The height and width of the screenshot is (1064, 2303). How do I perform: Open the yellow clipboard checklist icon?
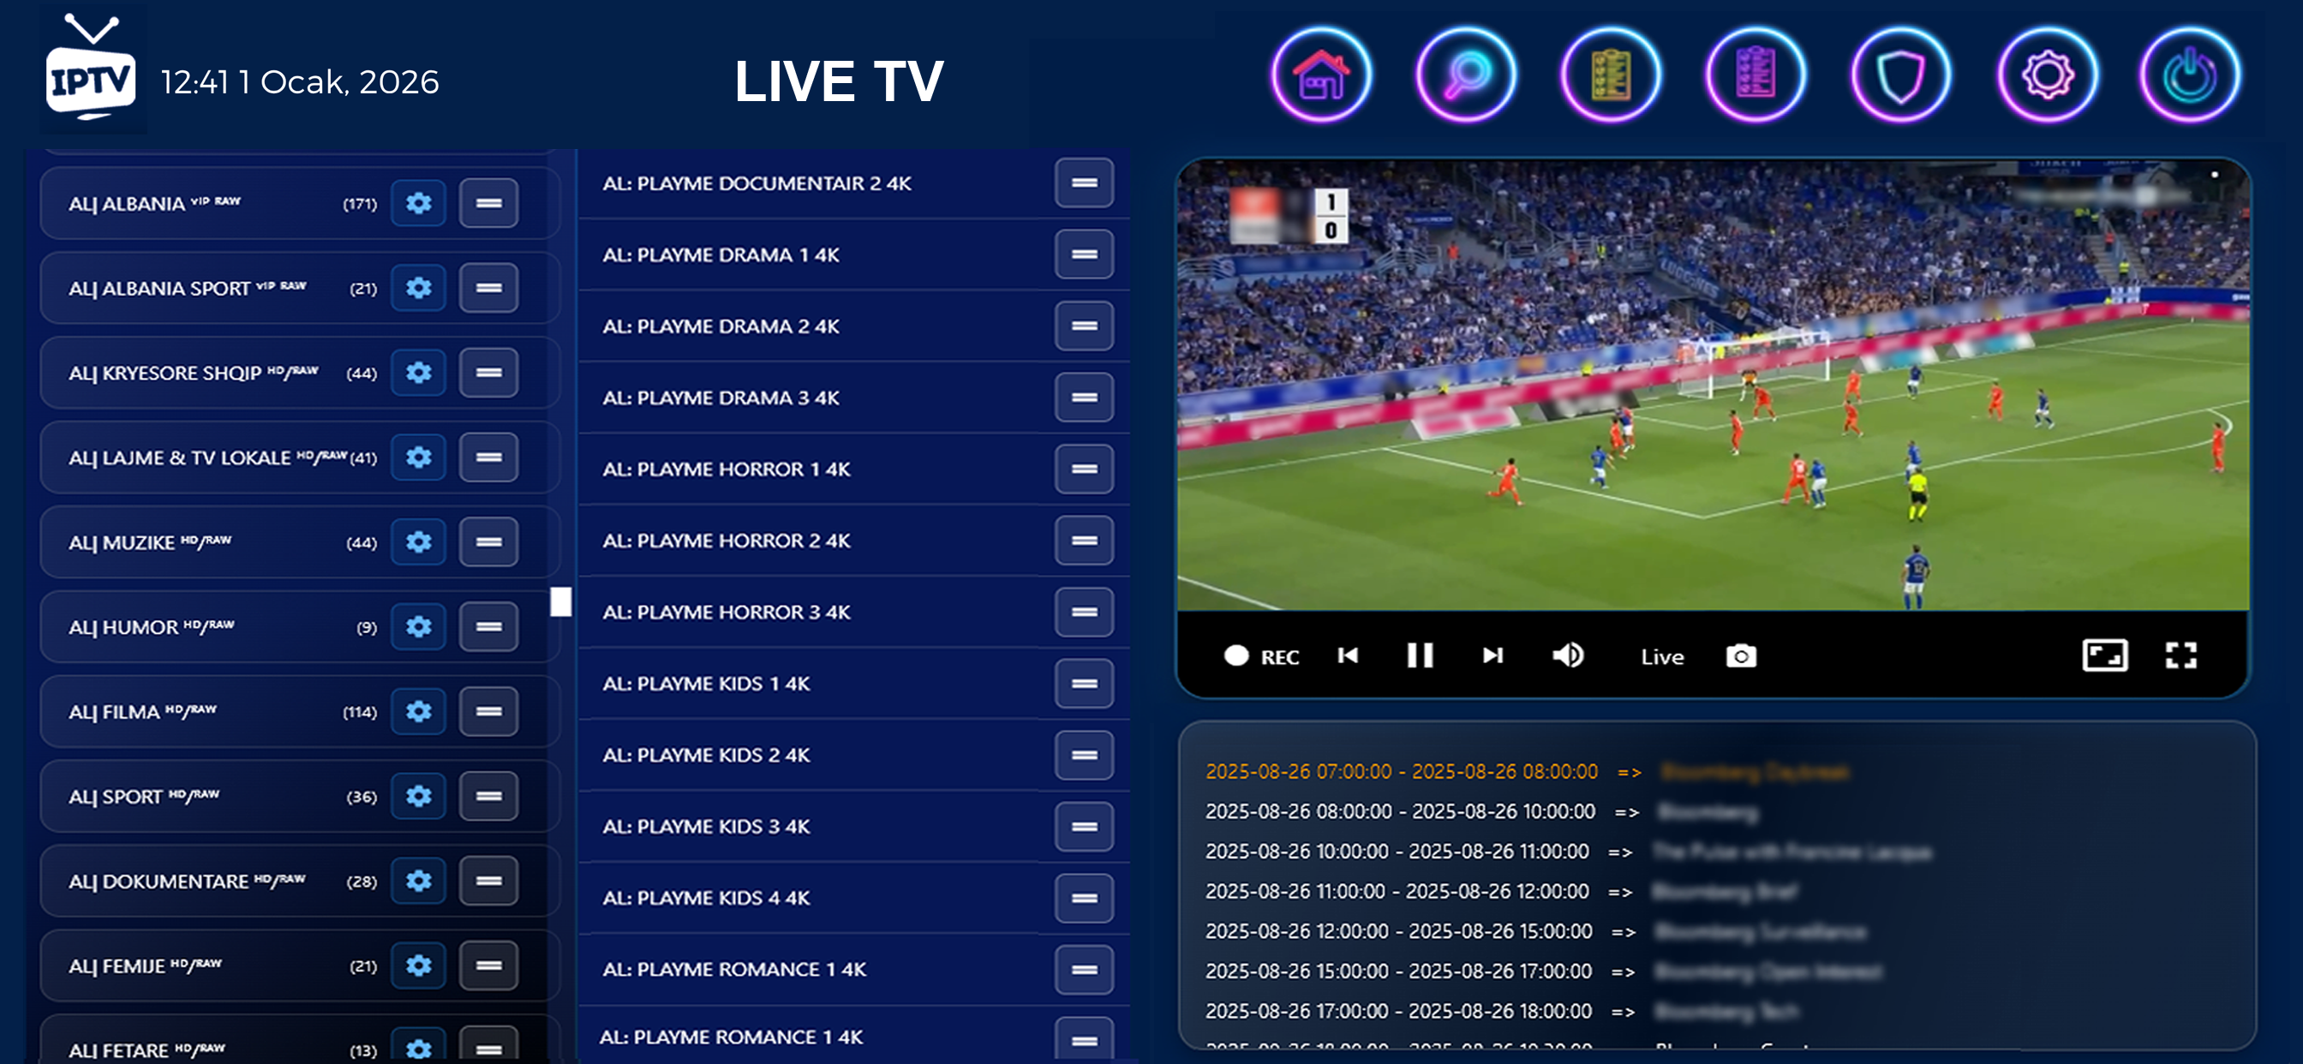(x=1610, y=75)
